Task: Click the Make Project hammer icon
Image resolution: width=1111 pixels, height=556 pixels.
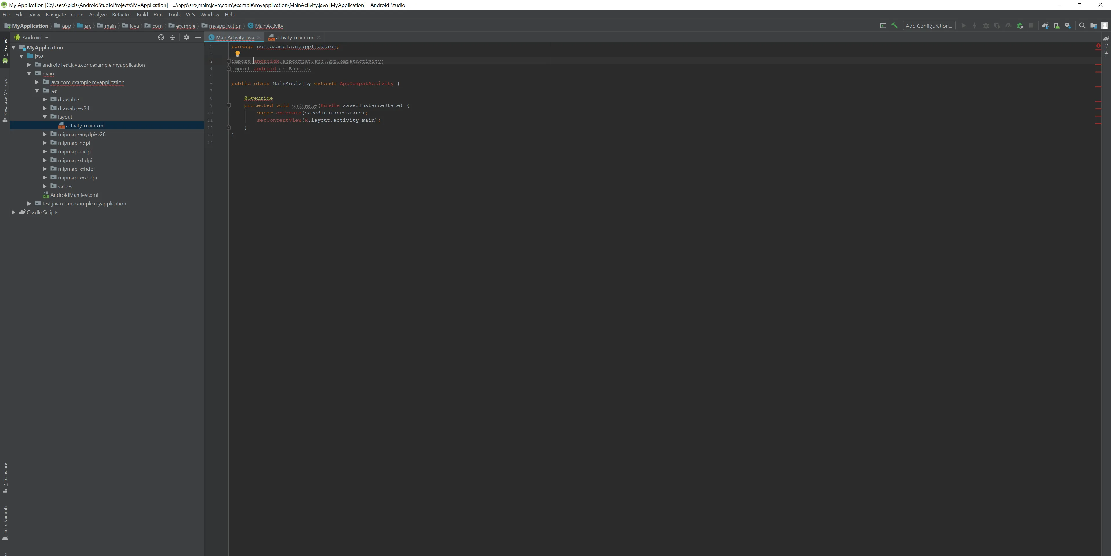Action: coord(895,26)
